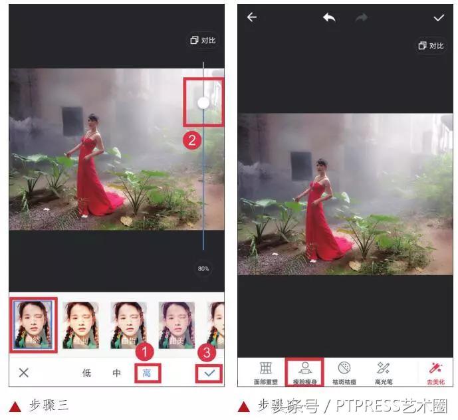Choose the 低 low intensity level
458x420 pixels.
click(x=86, y=373)
